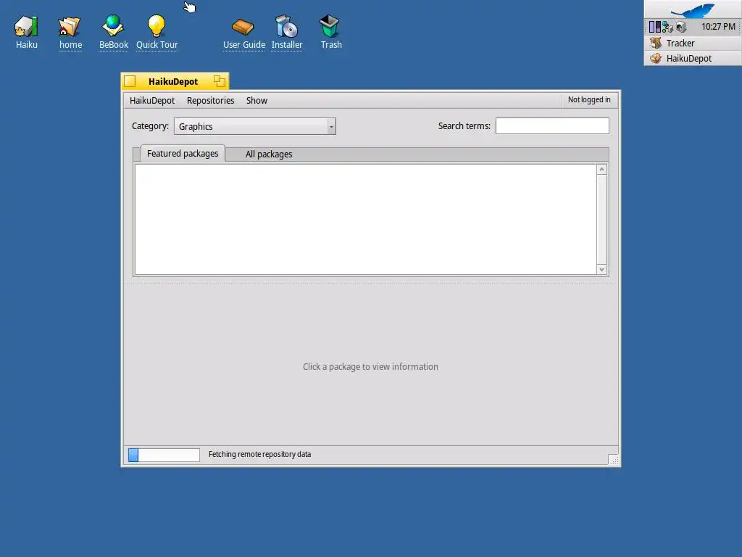Click the 'Click a package to view information' text

pos(370,366)
